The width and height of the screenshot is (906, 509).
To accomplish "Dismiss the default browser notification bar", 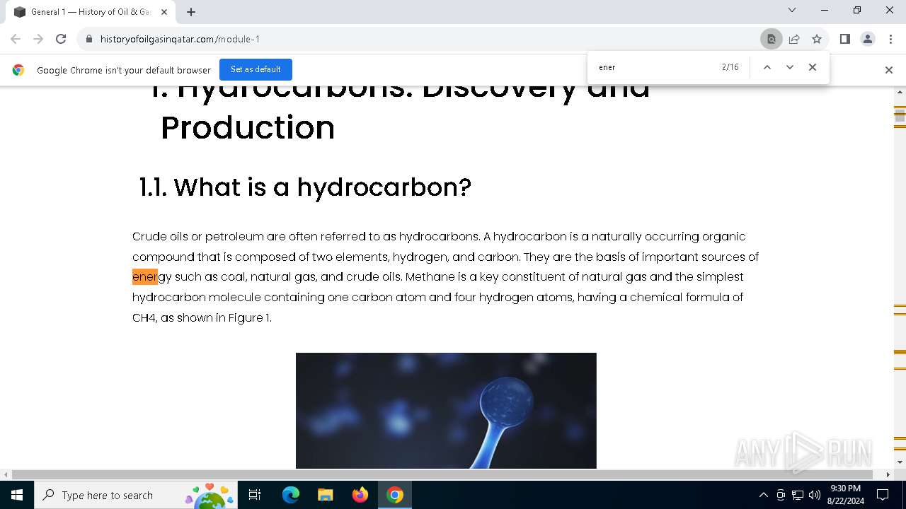I will [x=889, y=70].
